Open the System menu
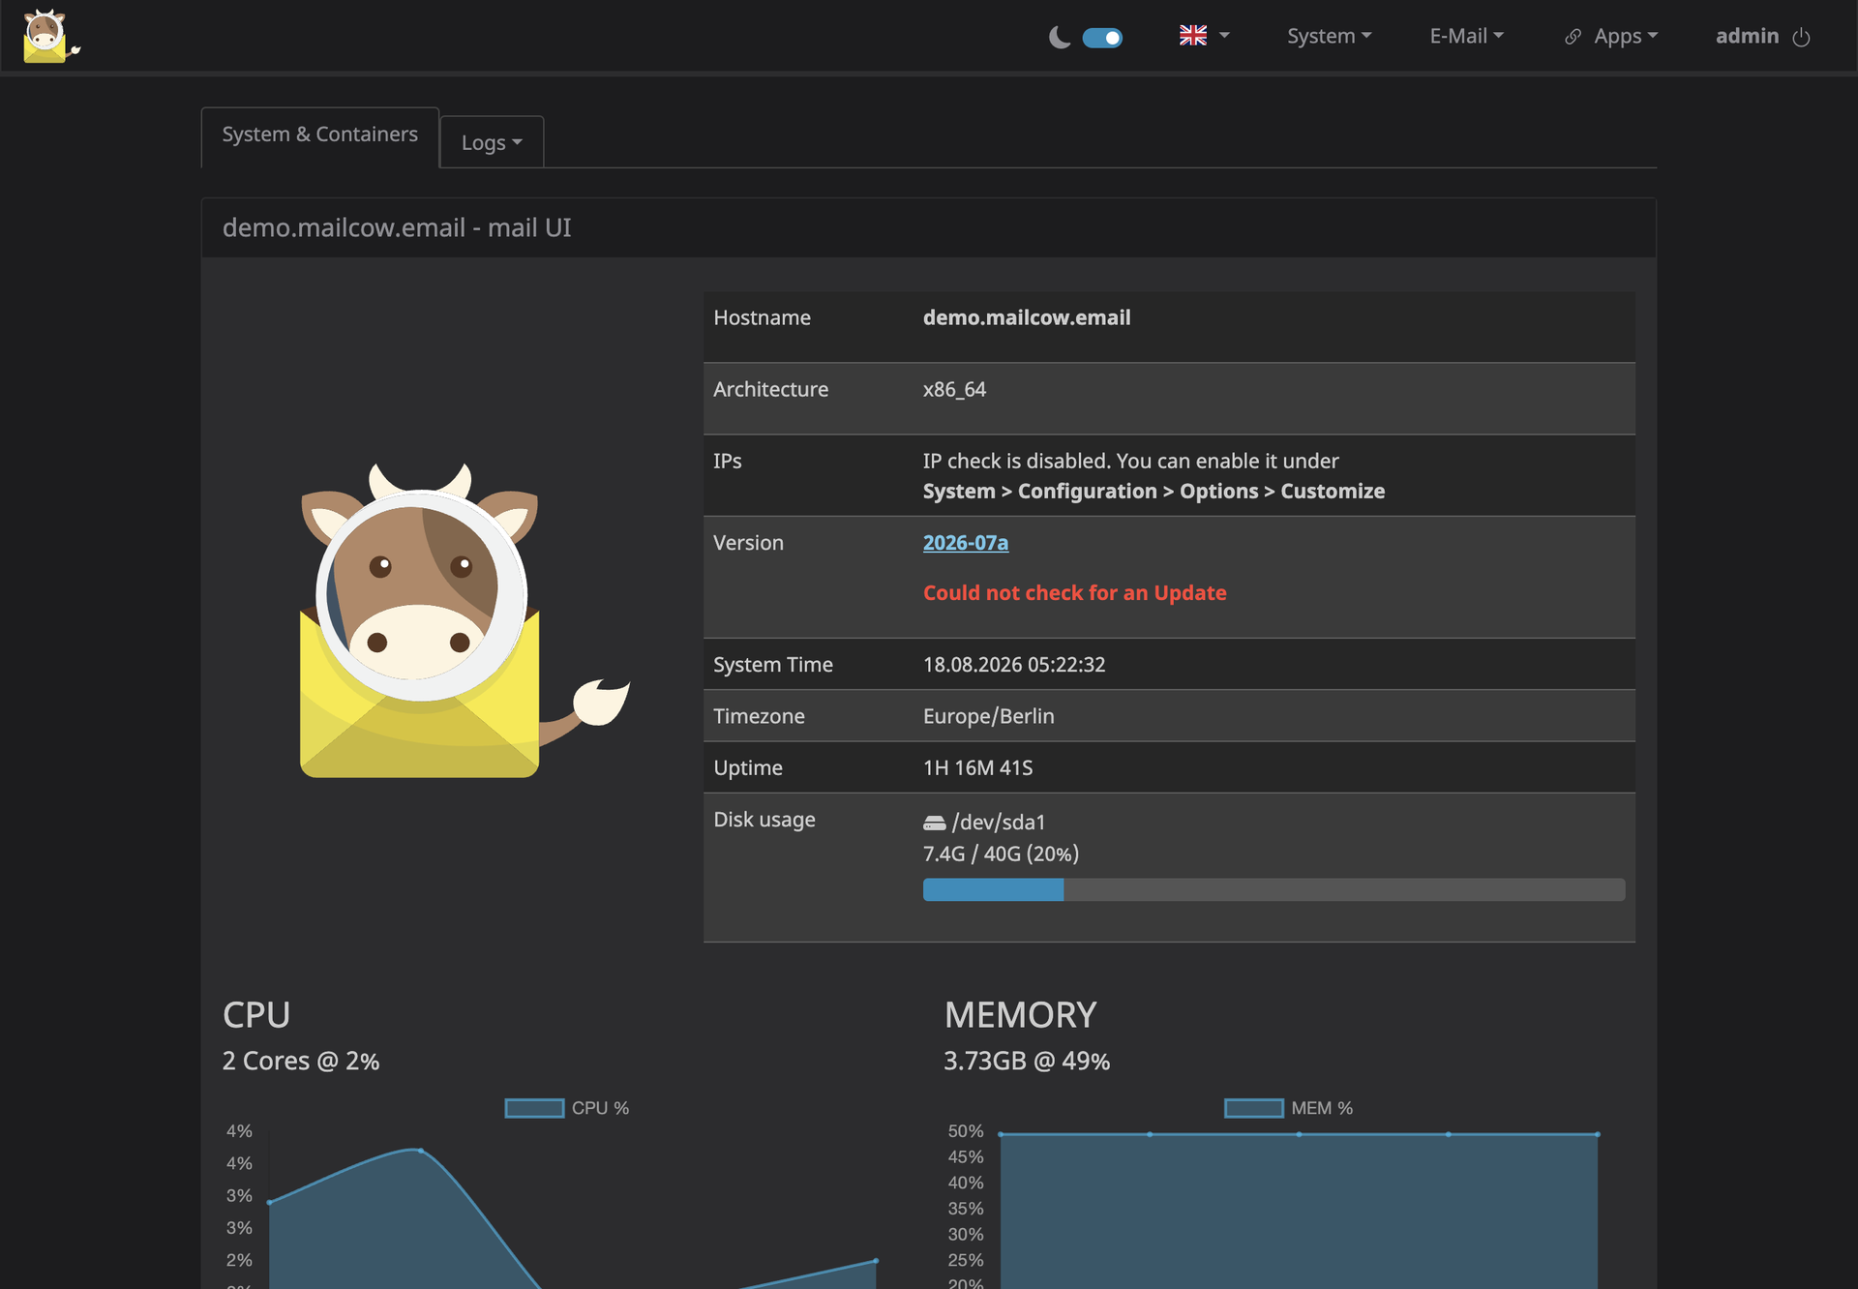1858x1289 pixels. pos(1329,36)
